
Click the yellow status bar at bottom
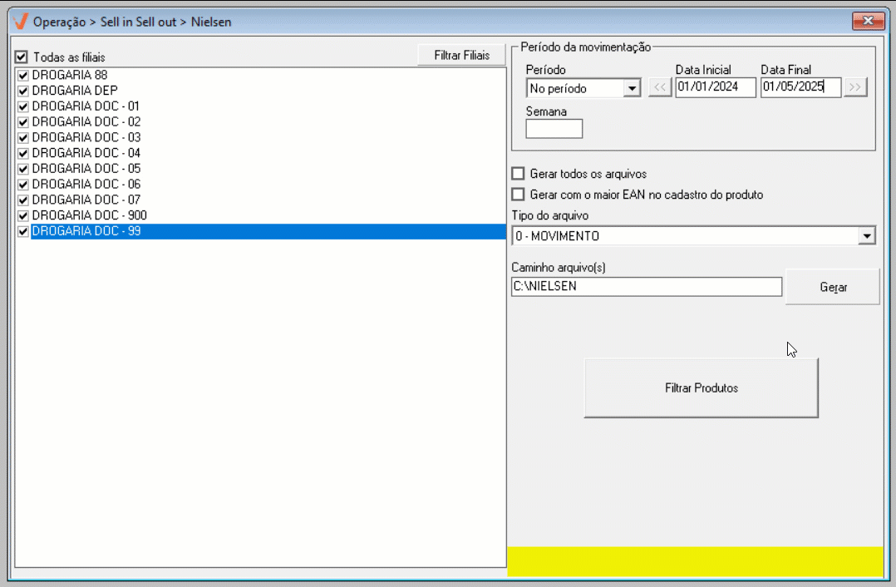[696, 561]
